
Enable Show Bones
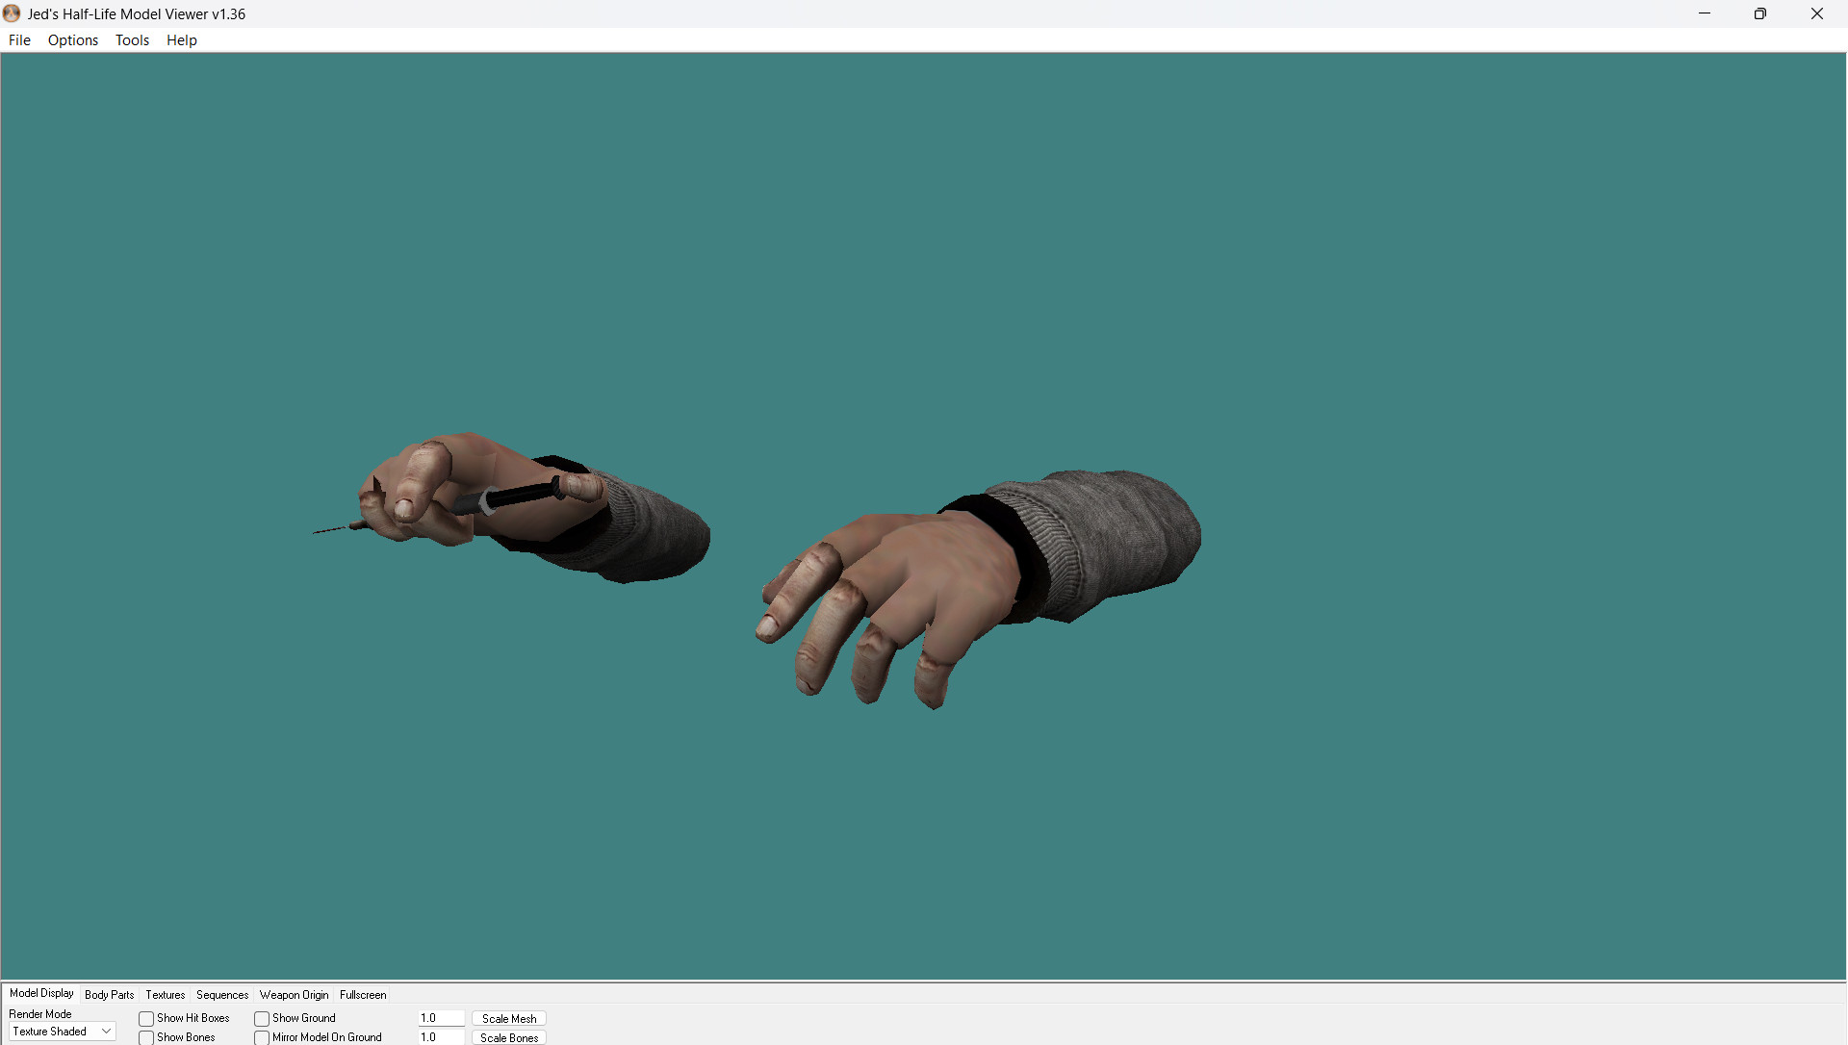pyautogui.click(x=145, y=1037)
